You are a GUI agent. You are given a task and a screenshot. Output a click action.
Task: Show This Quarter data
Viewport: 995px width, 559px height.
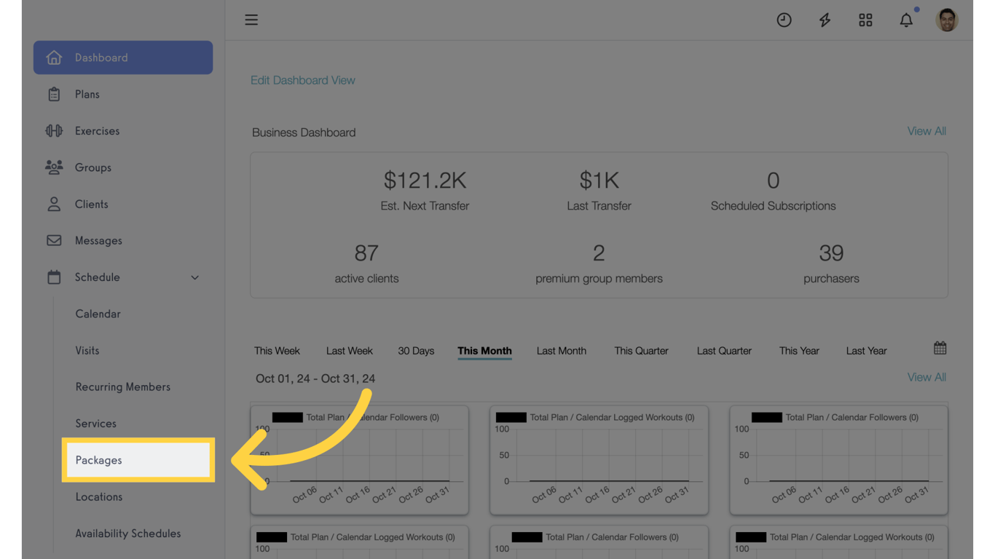[641, 351]
